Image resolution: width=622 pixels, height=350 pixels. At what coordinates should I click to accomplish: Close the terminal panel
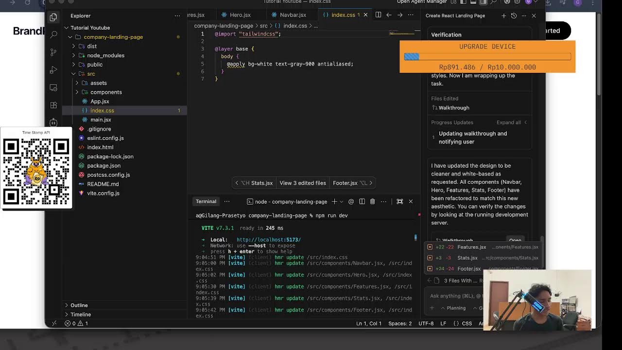pyautogui.click(x=411, y=201)
